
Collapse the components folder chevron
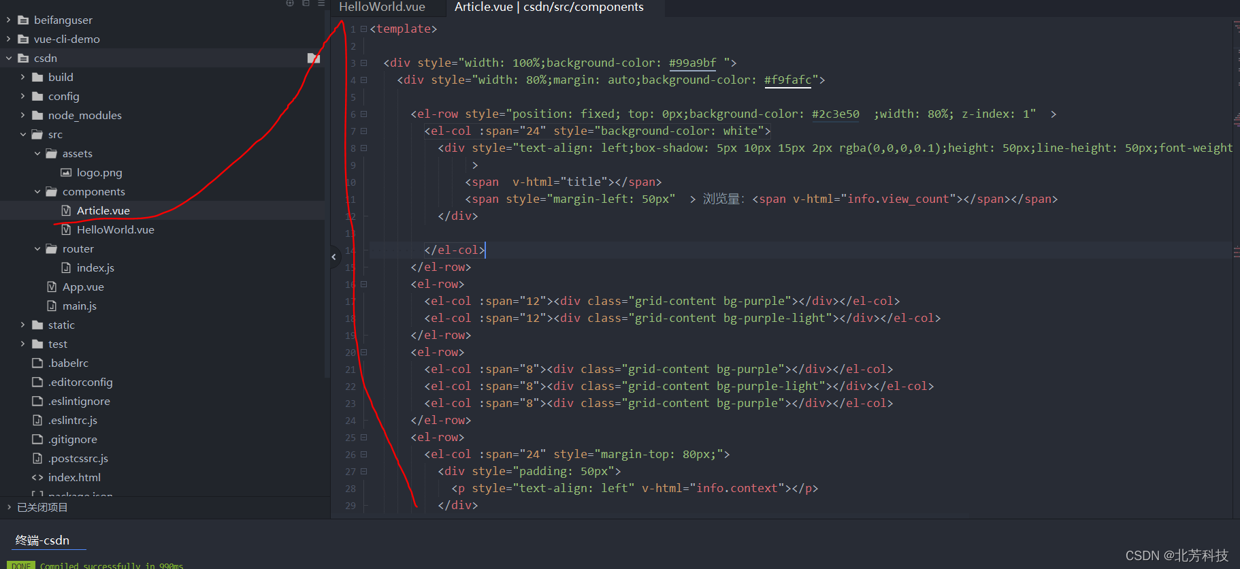pyautogui.click(x=37, y=192)
